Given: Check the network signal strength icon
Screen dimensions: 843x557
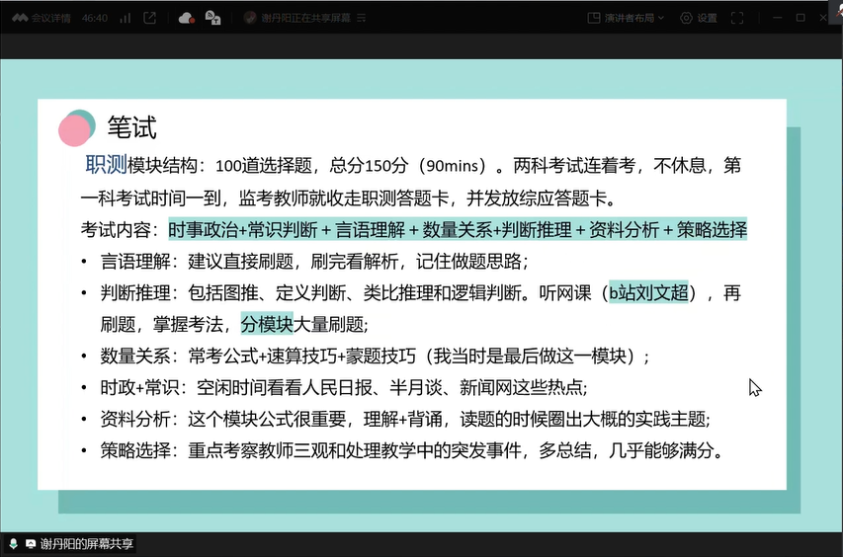Looking at the screenshot, I should coord(125,18).
